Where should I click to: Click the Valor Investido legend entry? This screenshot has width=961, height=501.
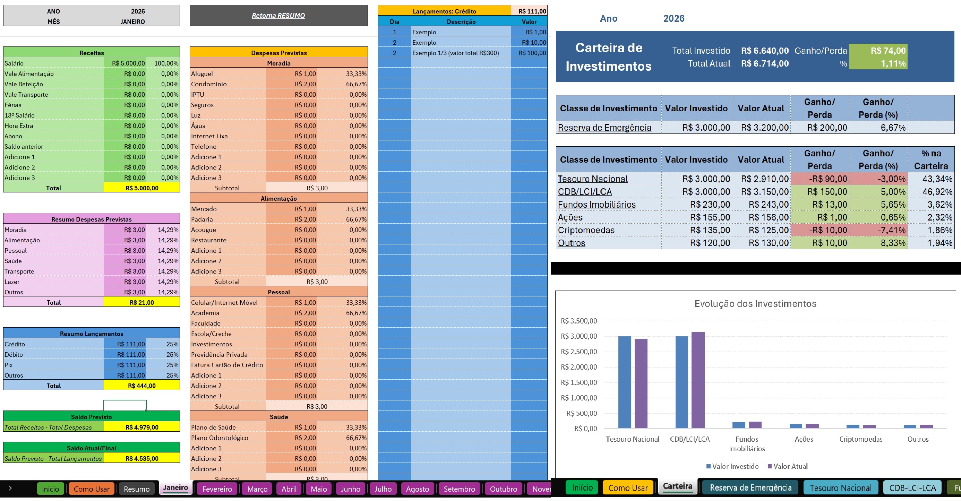(732, 466)
